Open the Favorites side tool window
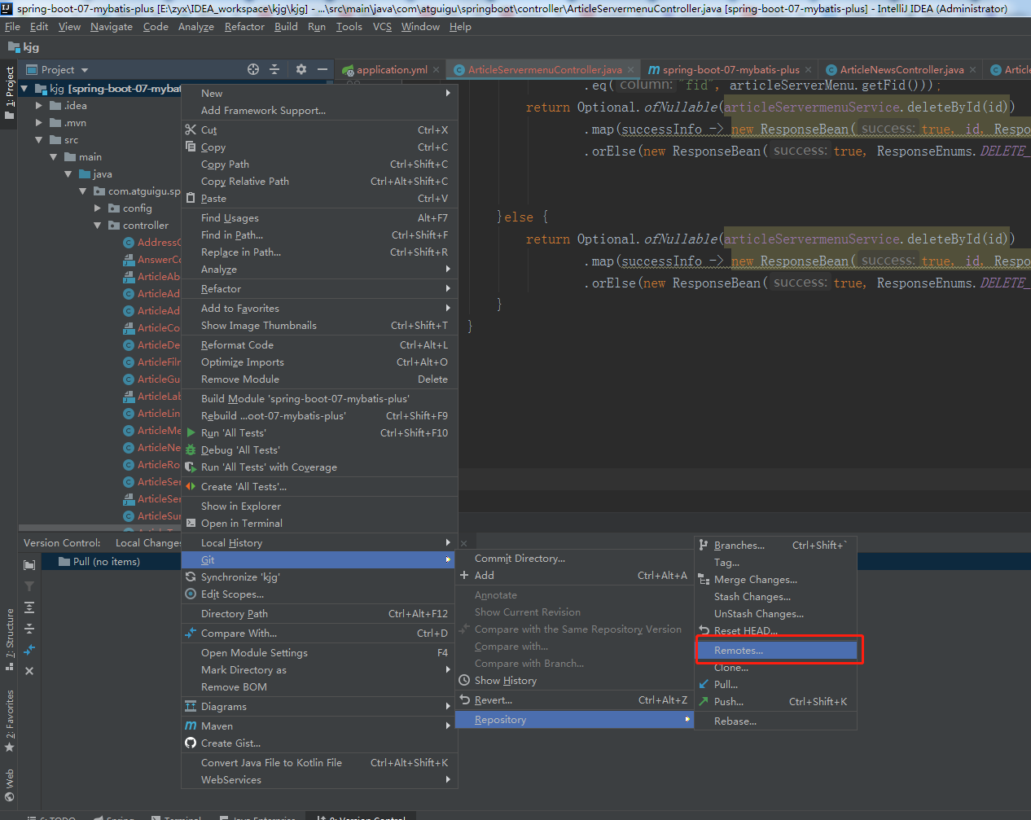The width and height of the screenshot is (1031, 820). (x=10, y=721)
